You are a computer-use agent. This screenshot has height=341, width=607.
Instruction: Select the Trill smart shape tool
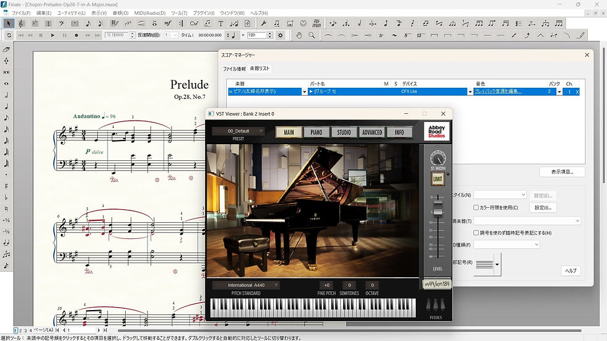382,35
